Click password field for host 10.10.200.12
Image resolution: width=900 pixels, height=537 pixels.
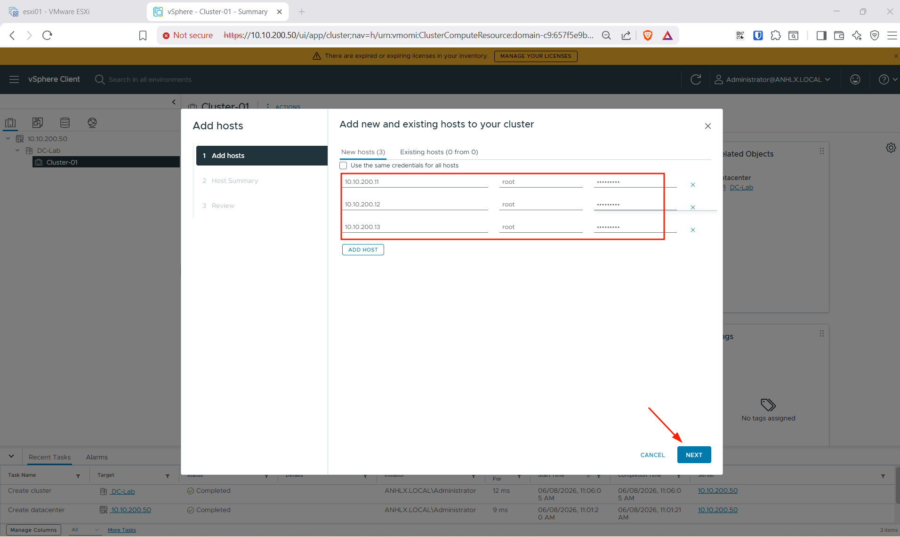pyautogui.click(x=635, y=205)
